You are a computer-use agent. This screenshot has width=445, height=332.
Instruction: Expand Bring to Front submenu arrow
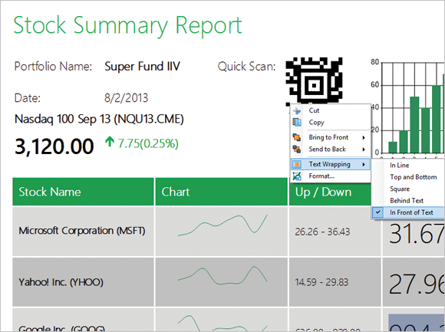(364, 138)
